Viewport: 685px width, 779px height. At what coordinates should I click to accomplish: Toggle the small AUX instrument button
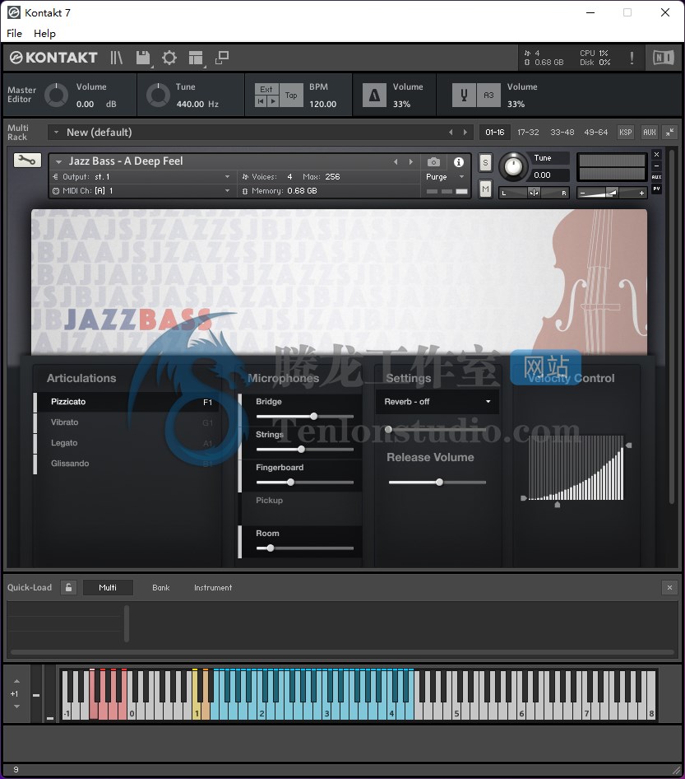coord(656,177)
